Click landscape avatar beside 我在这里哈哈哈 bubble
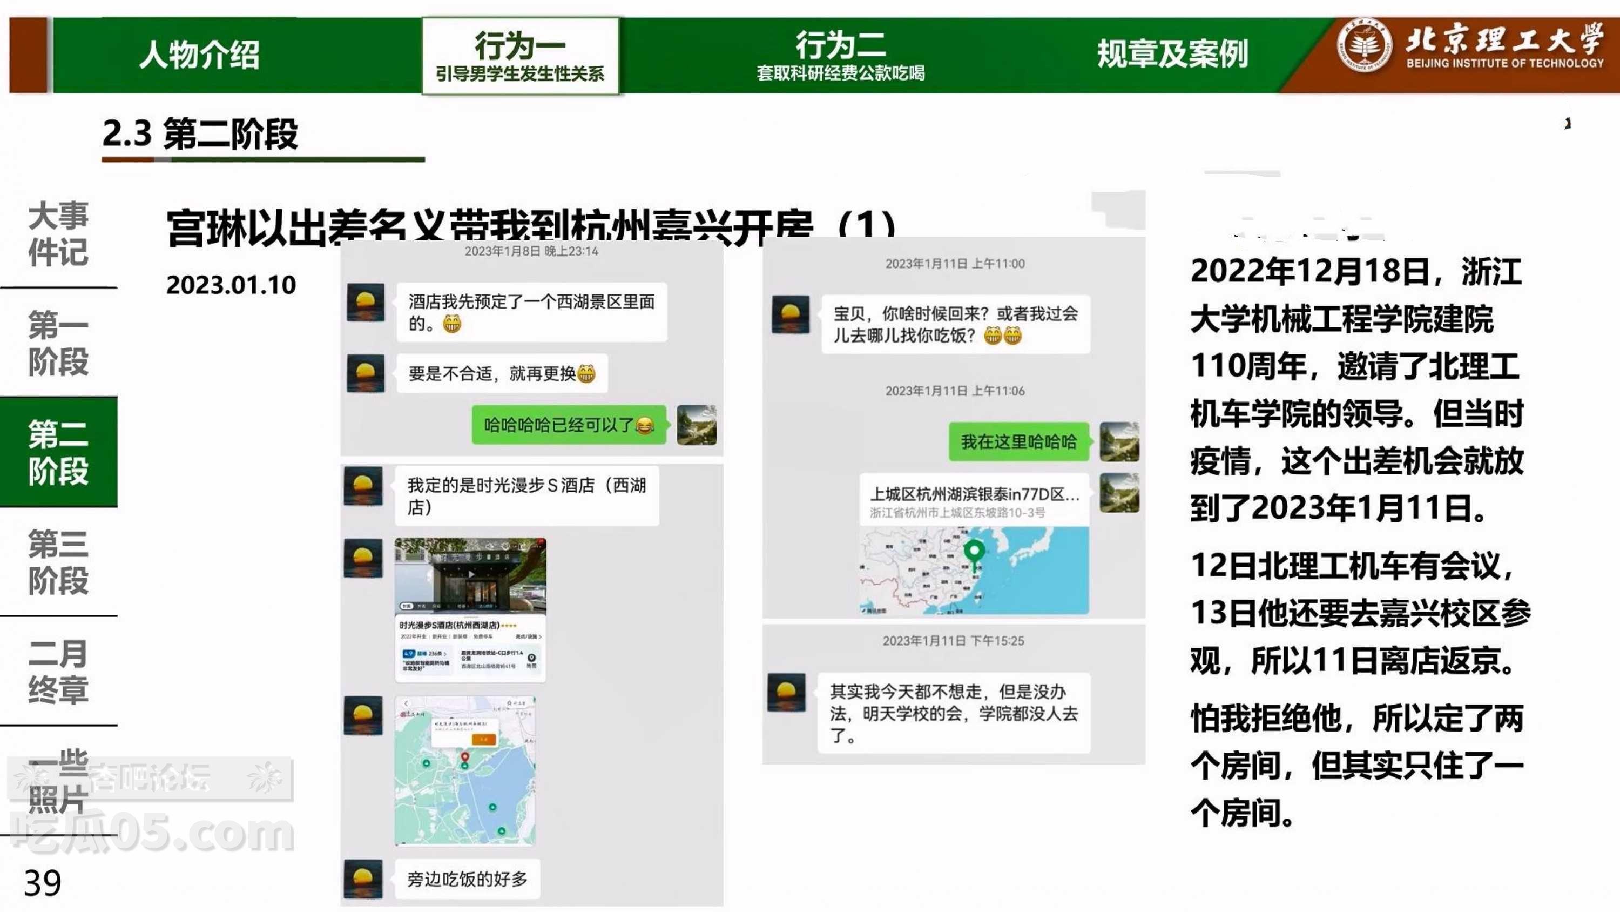The image size is (1620, 912). (1119, 442)
